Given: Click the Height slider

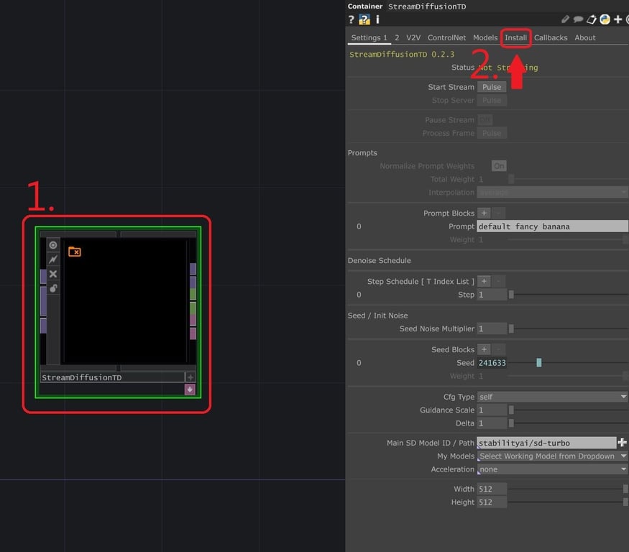Looking at the screenshot, I should pos(568,502).
